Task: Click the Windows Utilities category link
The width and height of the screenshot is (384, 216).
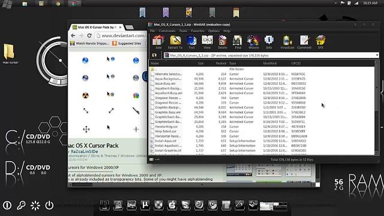Action: click(134, 156)
